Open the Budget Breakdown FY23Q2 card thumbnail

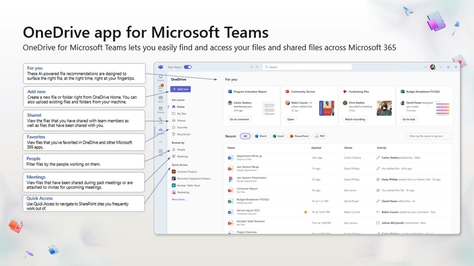click(442, 107)
